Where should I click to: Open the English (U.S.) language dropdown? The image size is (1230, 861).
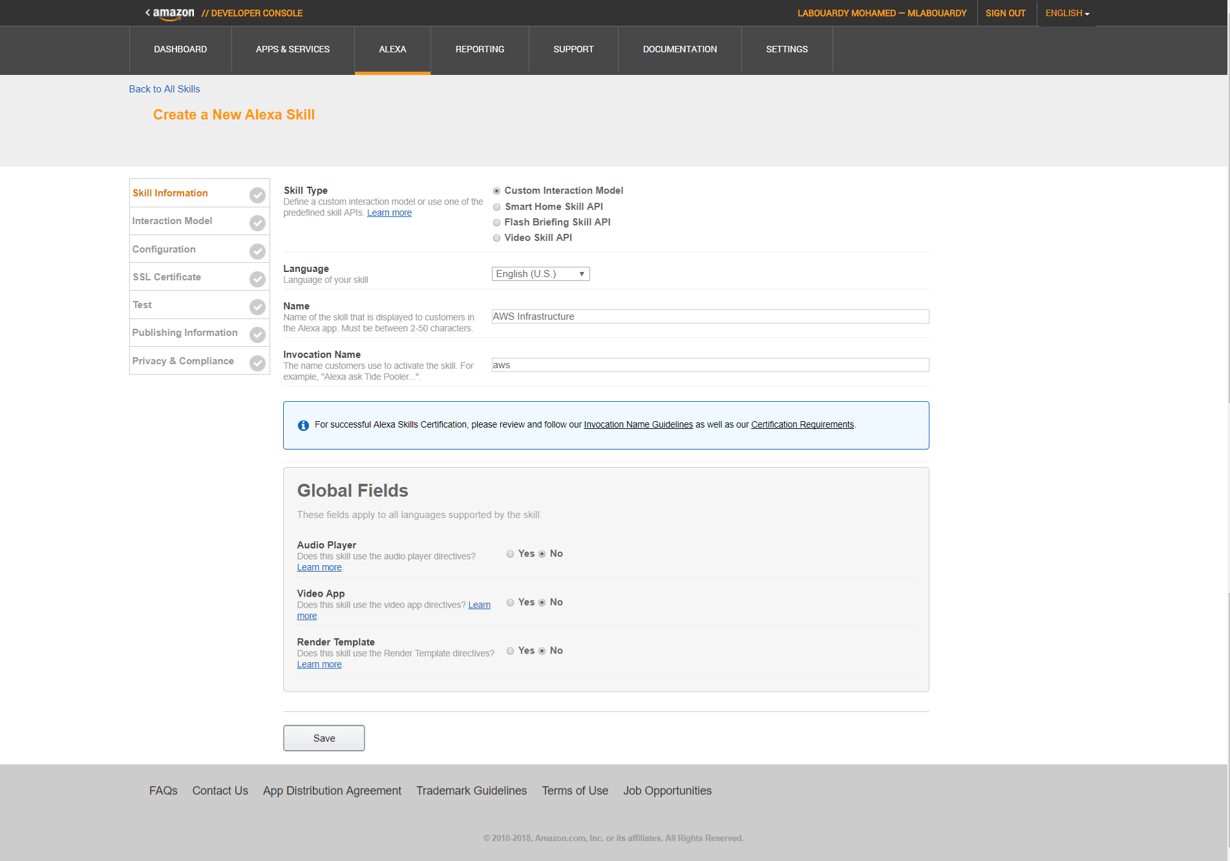pos(540,274)
